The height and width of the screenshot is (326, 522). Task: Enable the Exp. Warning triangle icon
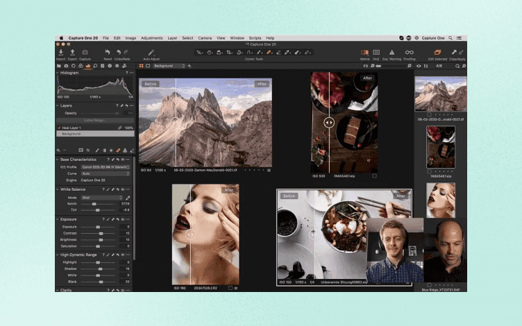[x=391, y=53]
